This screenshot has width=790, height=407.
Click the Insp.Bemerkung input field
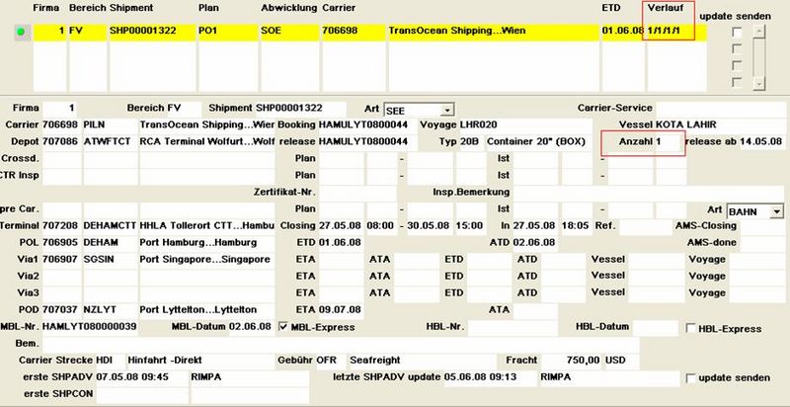click(649, 192)
